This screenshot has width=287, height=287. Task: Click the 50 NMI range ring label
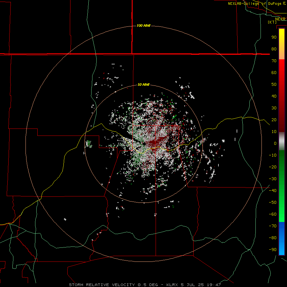(143, 85)
